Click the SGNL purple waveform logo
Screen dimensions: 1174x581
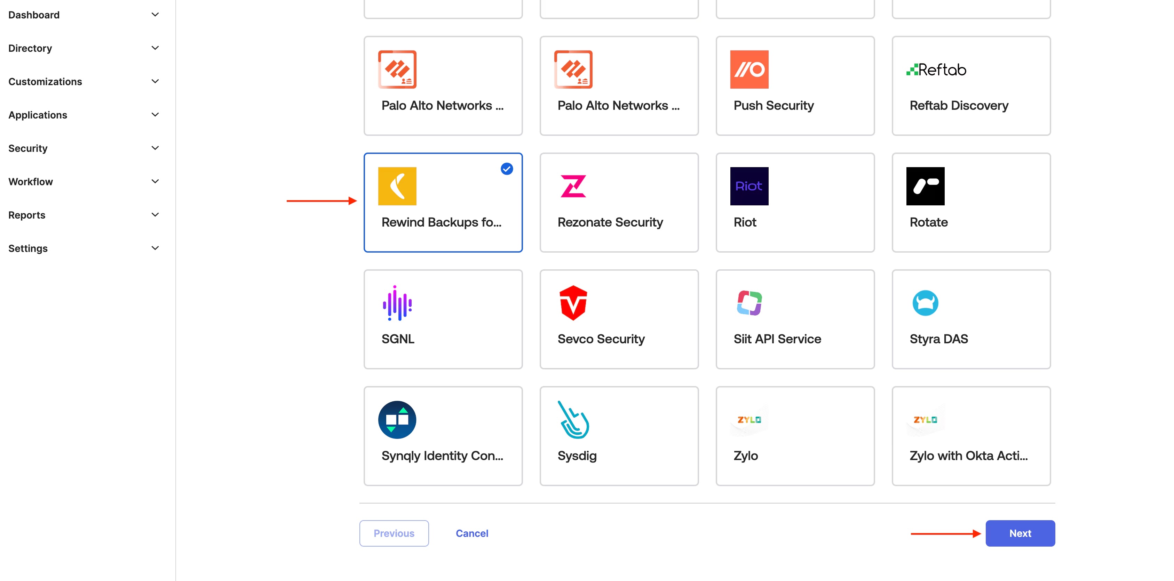click(397, 303)
